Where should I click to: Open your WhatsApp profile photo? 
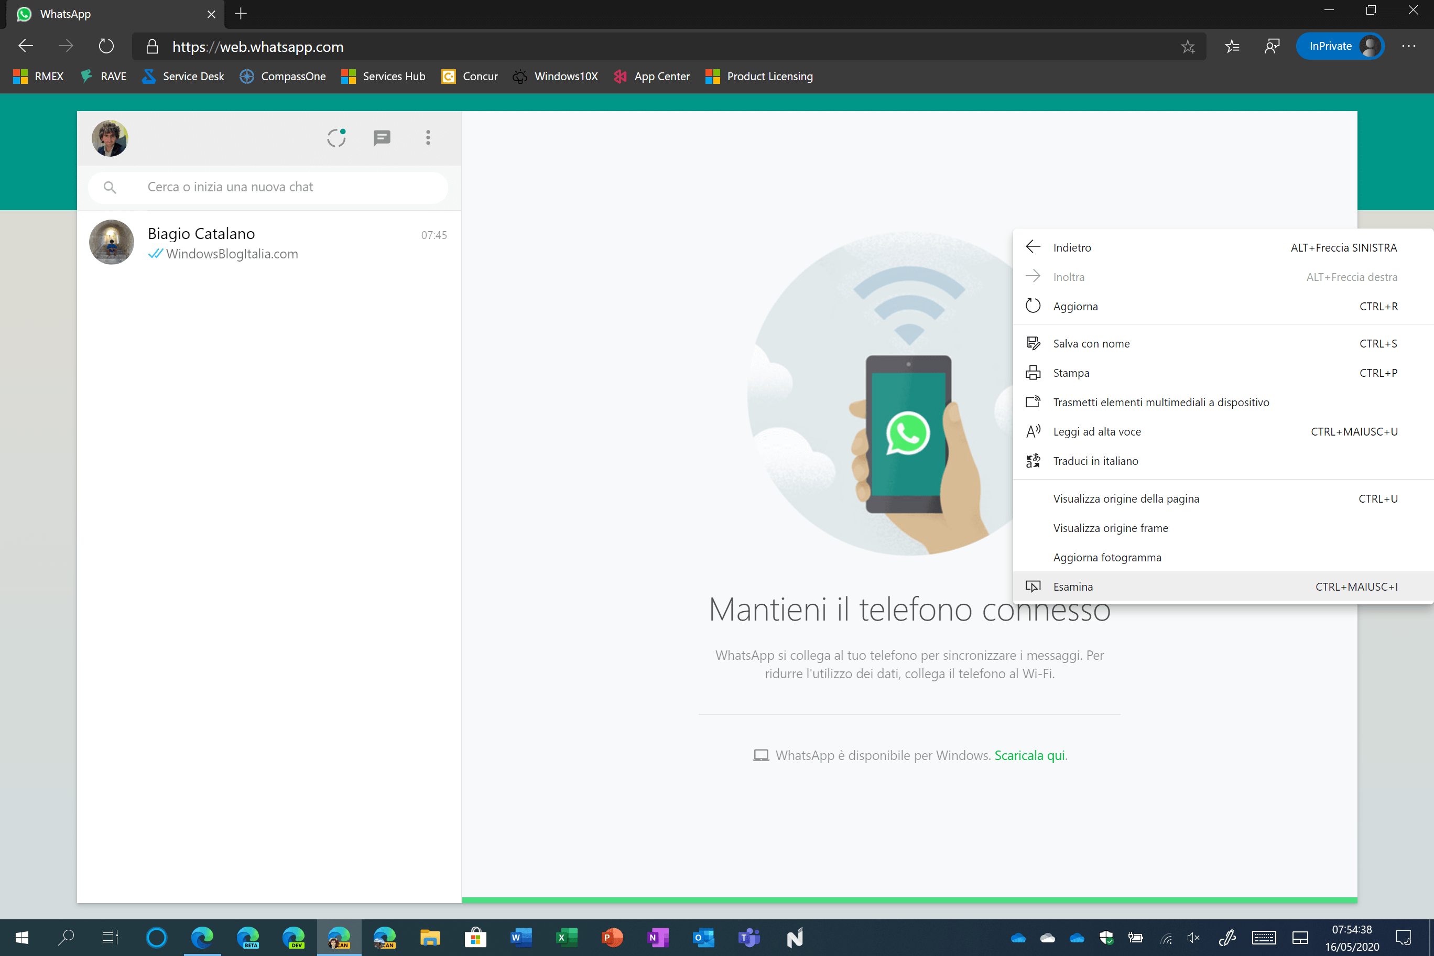point(110,138)
